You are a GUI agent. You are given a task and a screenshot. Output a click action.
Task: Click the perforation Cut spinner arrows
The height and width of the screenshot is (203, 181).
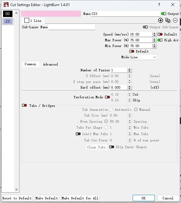pyautogui.click(x=129, y=94)
